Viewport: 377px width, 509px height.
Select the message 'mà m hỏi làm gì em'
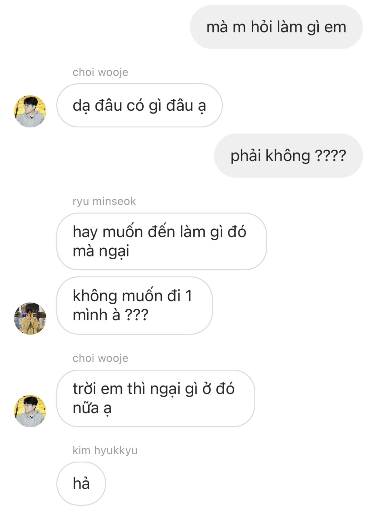[276, 27]
